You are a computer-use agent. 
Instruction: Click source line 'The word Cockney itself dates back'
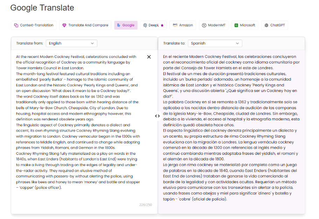(68, 97)
